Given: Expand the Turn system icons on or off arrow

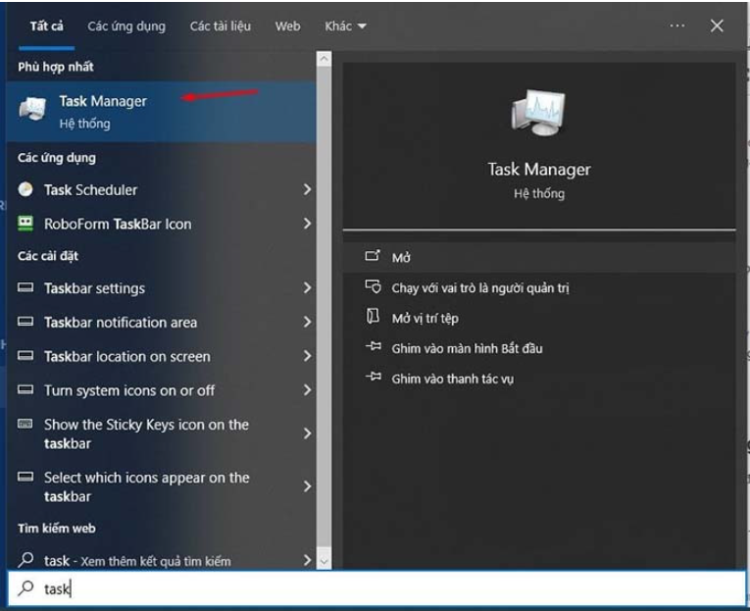Looking at the screenshot, I should (x=307, y=390).
